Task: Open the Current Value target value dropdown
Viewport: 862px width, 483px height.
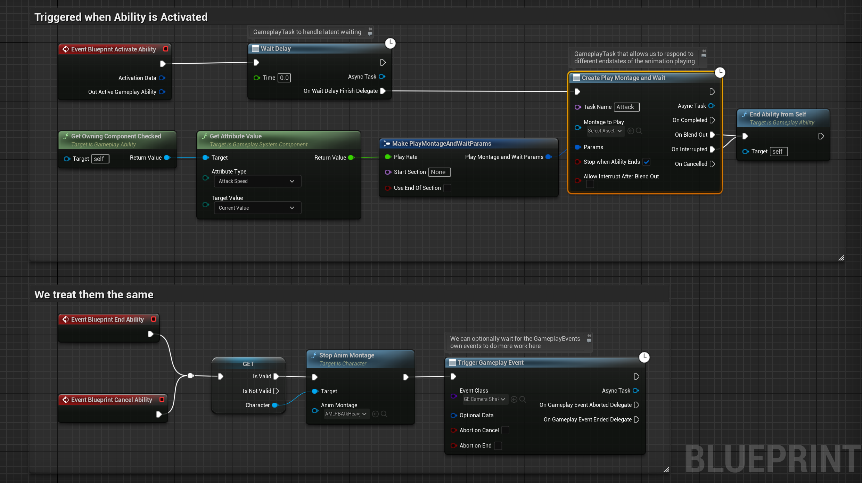Action: click(x=257, y=208)
